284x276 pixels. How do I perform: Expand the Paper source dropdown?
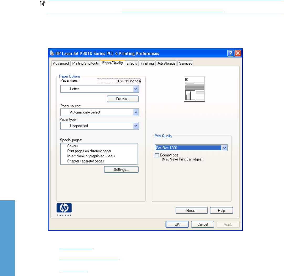99,112
